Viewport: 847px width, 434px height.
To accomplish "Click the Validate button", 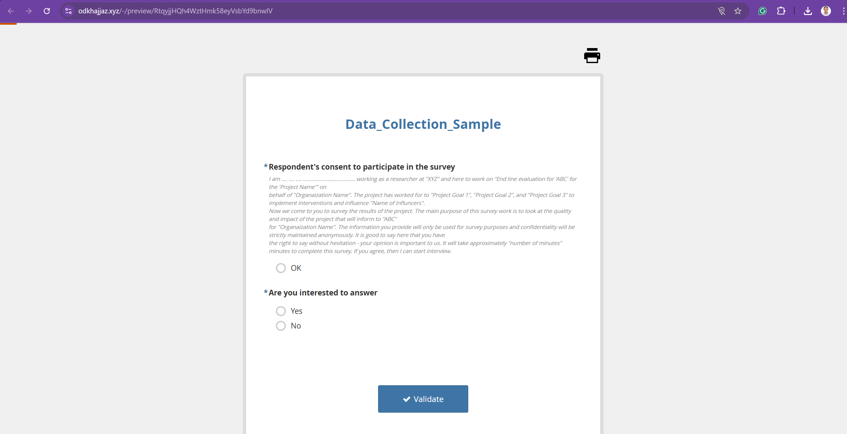I will click(423, 399).
